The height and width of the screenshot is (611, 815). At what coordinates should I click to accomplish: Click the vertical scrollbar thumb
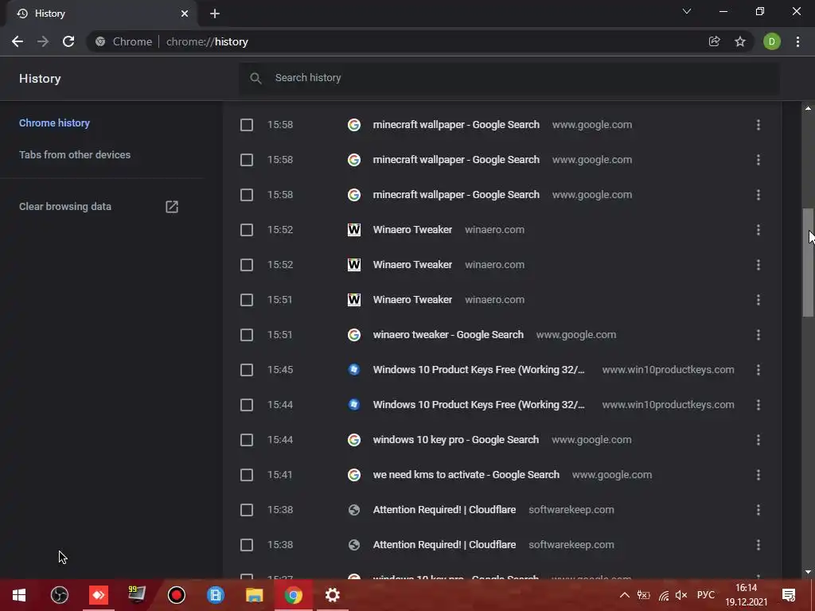point(808,263)
